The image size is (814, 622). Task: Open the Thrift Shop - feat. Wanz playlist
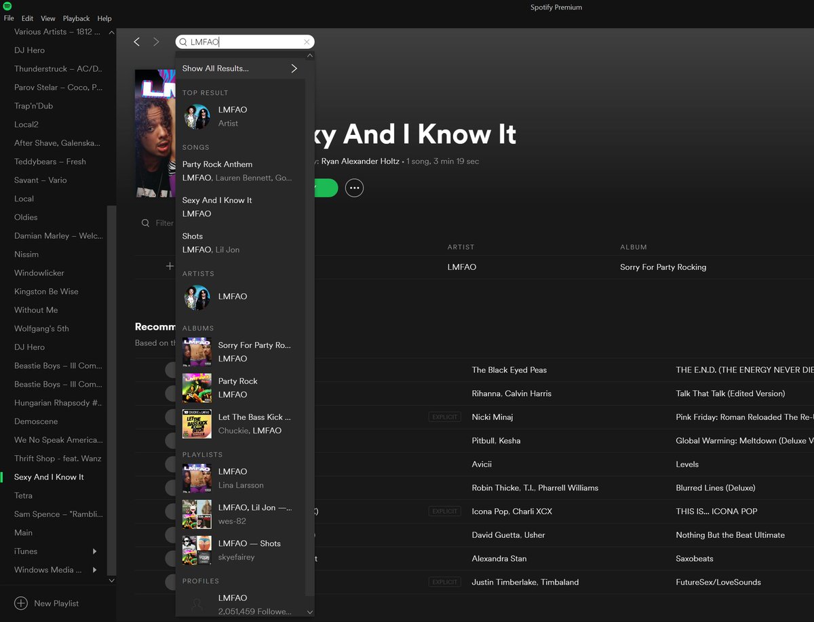[x=58, y=458]
